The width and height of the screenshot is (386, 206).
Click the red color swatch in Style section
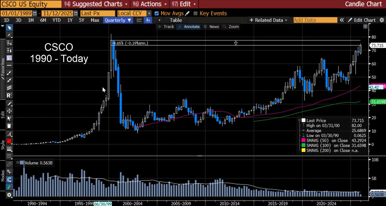point(9,141)
